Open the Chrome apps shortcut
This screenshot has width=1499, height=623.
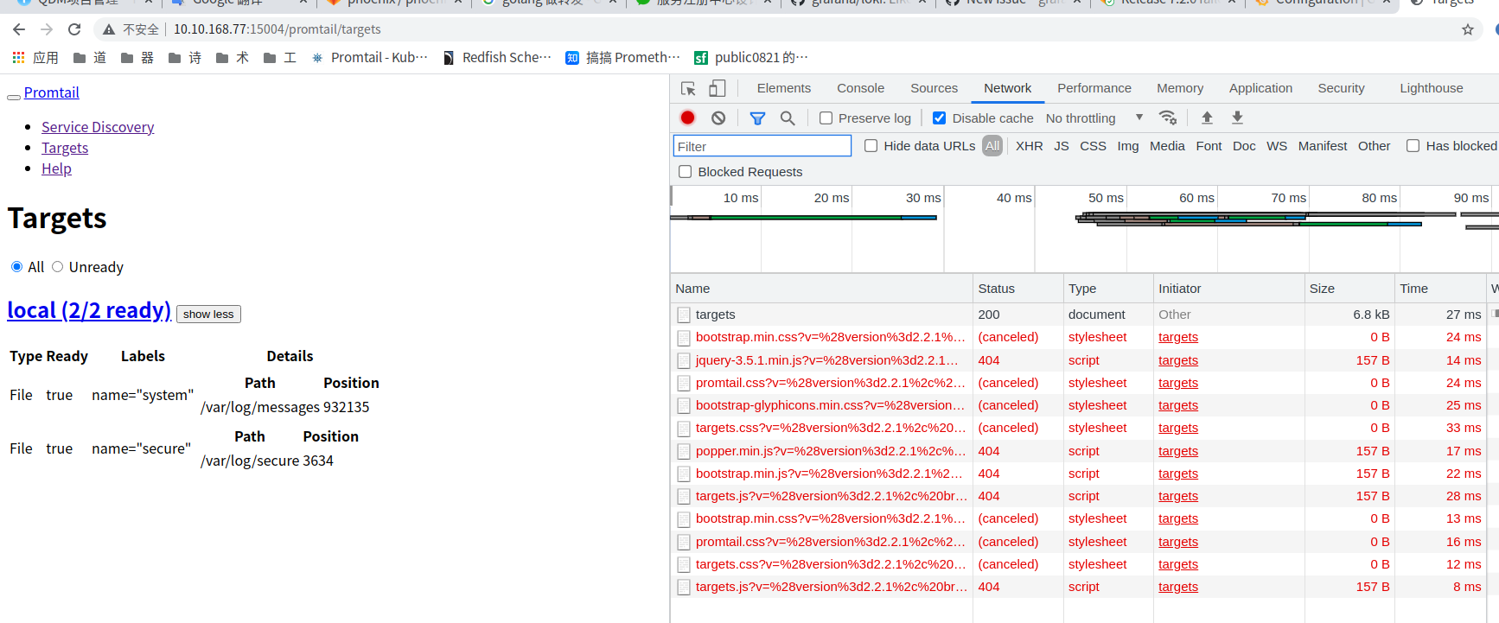click(35, 58)
